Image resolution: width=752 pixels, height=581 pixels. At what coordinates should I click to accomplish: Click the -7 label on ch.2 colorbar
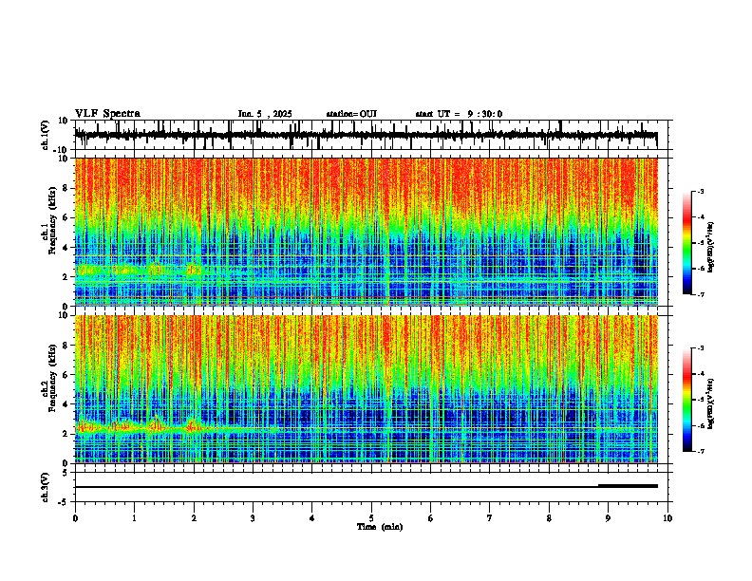coord(701,452)
